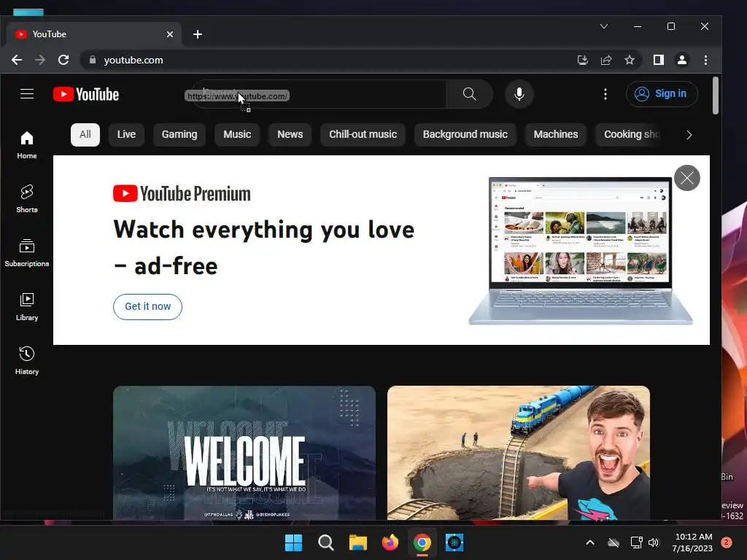Select the YouTube browser tab
This screenshot has width=747, height=560.
(x=94, y=34)
